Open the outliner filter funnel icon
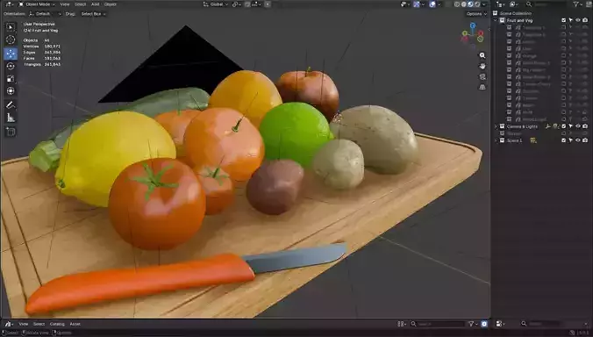 [x=575, y=4]
